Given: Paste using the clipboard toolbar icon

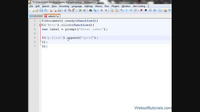Looking at the screenshot, I should click(74, 10).
